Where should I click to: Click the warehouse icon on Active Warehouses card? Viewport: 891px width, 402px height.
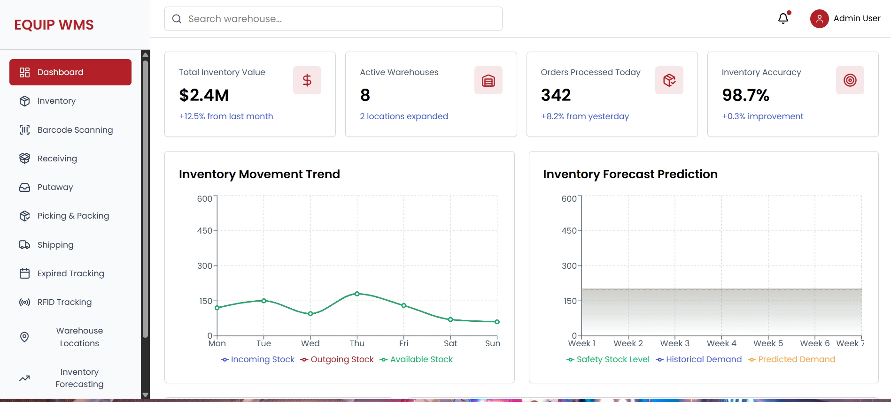point(488,80)
